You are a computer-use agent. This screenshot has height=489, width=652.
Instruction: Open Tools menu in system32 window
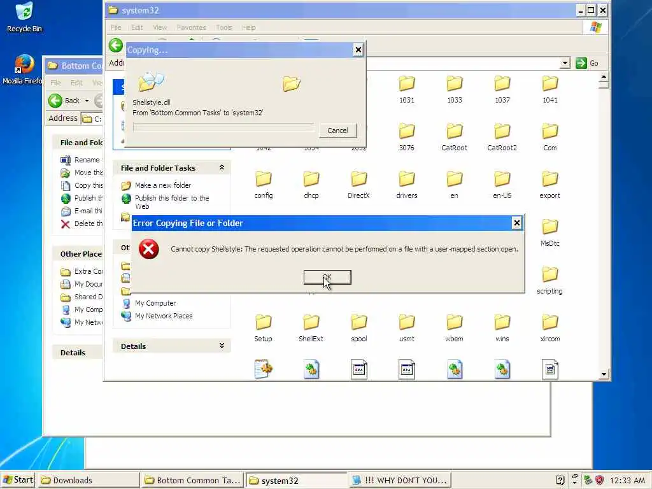[x=223, y=27]
